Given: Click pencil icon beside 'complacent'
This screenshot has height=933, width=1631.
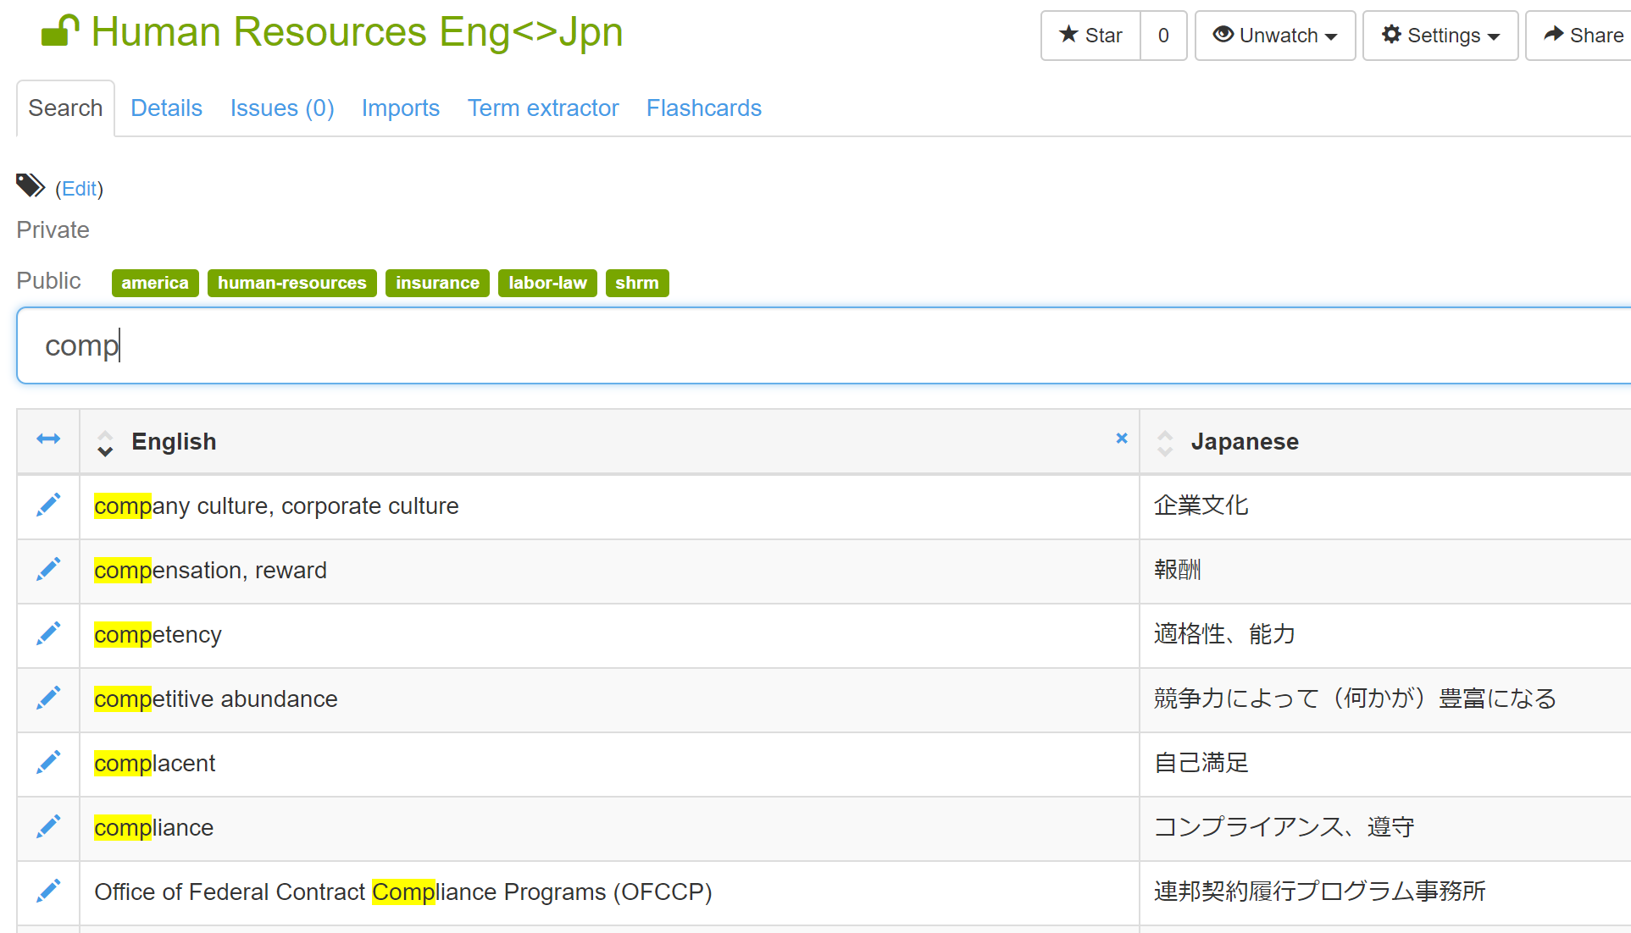Looking at the screenshot, I should (48, 763).
